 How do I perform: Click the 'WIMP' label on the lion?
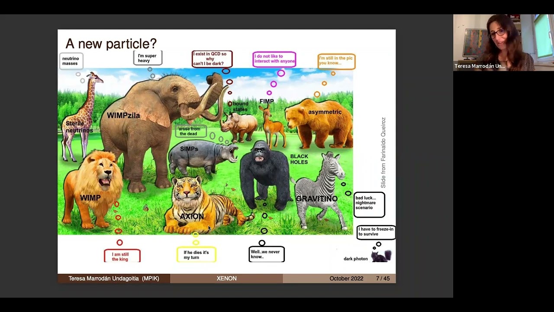point(90,198)
